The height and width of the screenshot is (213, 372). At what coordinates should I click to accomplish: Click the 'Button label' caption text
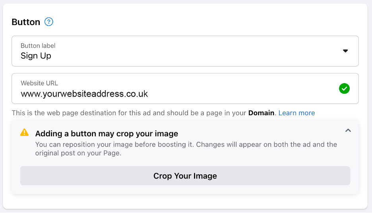(38, 46)
